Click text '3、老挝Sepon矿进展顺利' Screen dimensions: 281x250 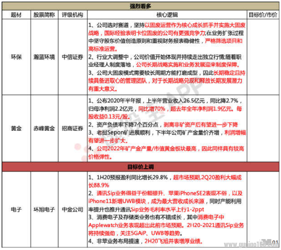pyautogui.click(x=119, y=132)
